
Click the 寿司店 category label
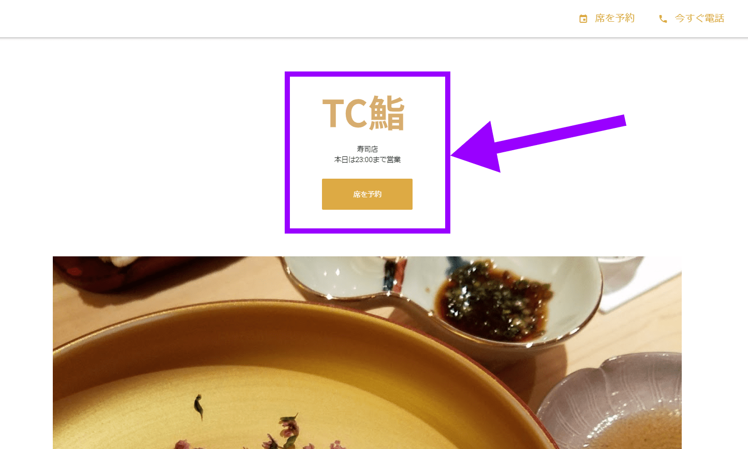pos(368,149)
